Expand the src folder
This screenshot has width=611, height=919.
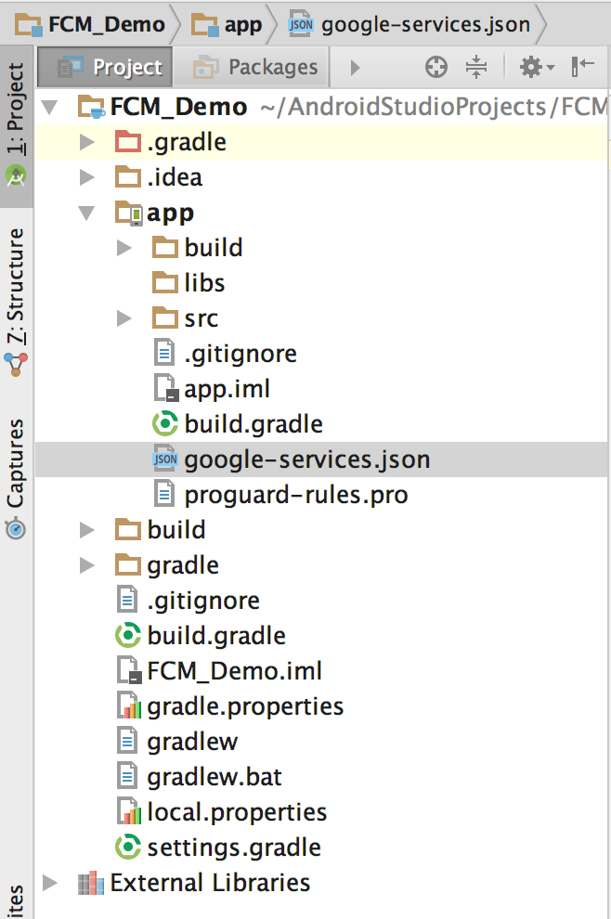pos(123,318)
